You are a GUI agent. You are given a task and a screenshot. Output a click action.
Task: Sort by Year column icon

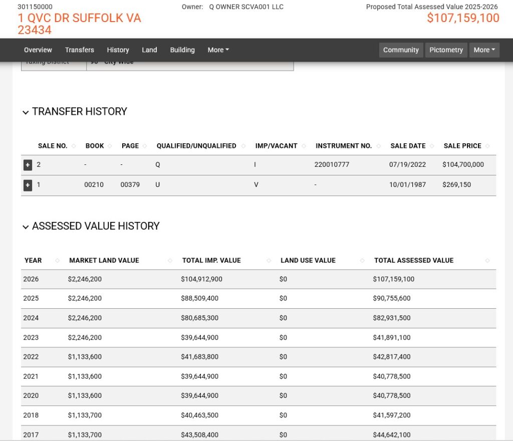pyautogui.click(x=57, y=261)
